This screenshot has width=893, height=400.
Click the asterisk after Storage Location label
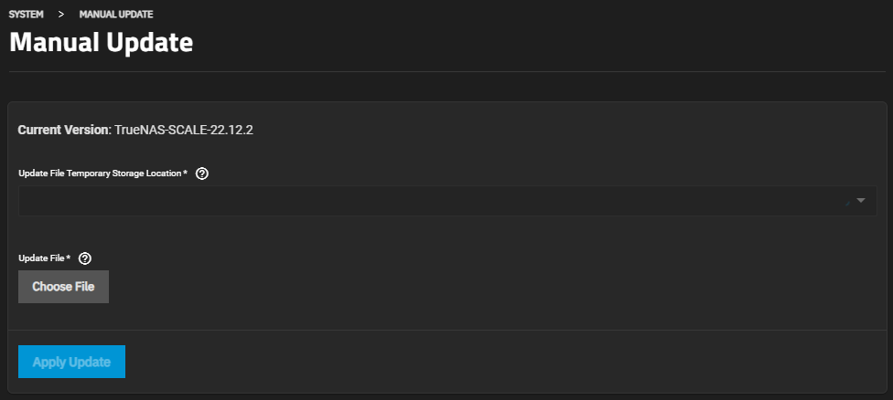click(185, 173)
